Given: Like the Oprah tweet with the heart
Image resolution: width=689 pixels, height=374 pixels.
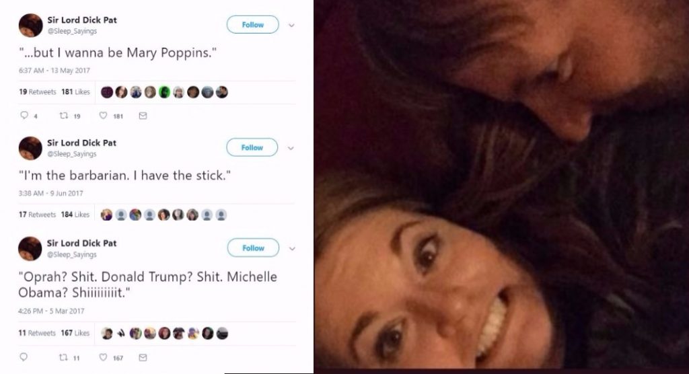Looking at the screenshot, I should pos(103,357).
